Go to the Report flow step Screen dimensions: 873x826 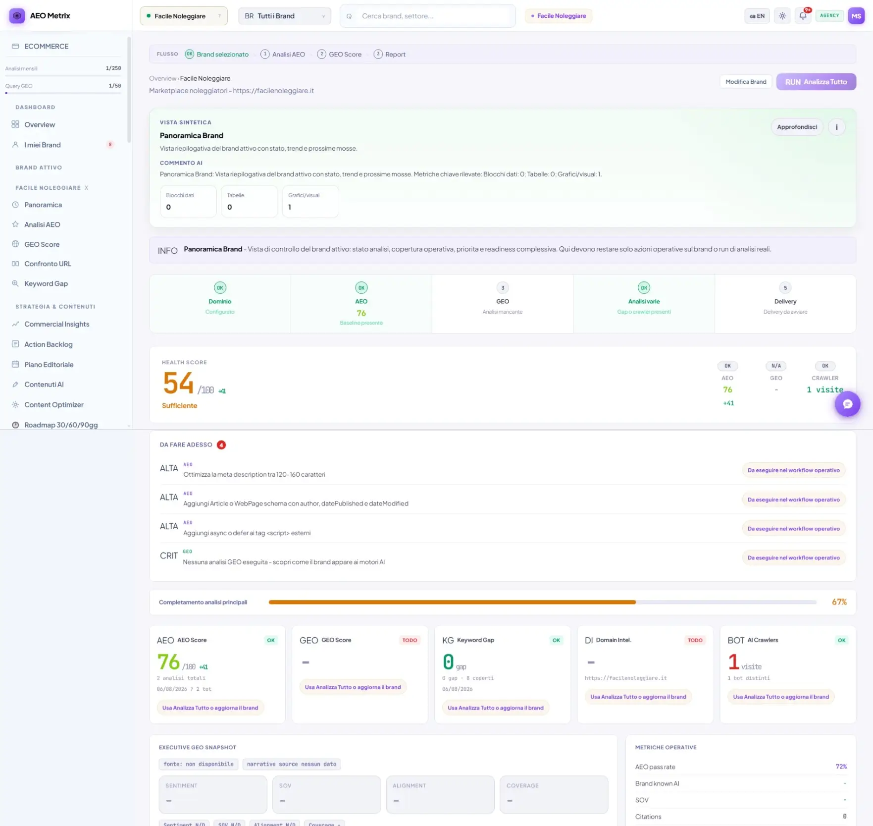point(390,54)
